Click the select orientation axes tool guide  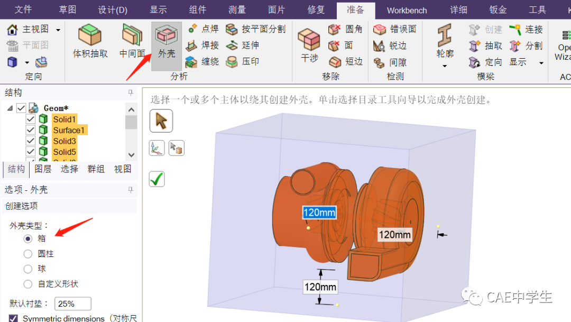coord(157,148)
